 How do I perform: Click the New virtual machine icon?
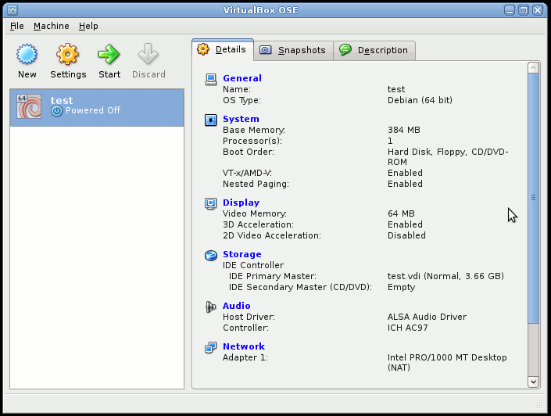coord(27,54)
